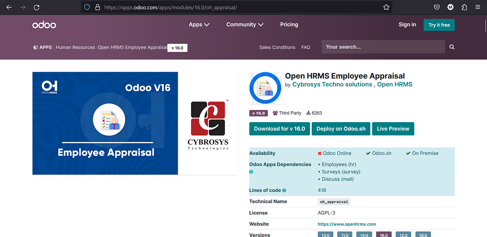
Task: Select the Pricing menu item
Action: coord(289,24)
